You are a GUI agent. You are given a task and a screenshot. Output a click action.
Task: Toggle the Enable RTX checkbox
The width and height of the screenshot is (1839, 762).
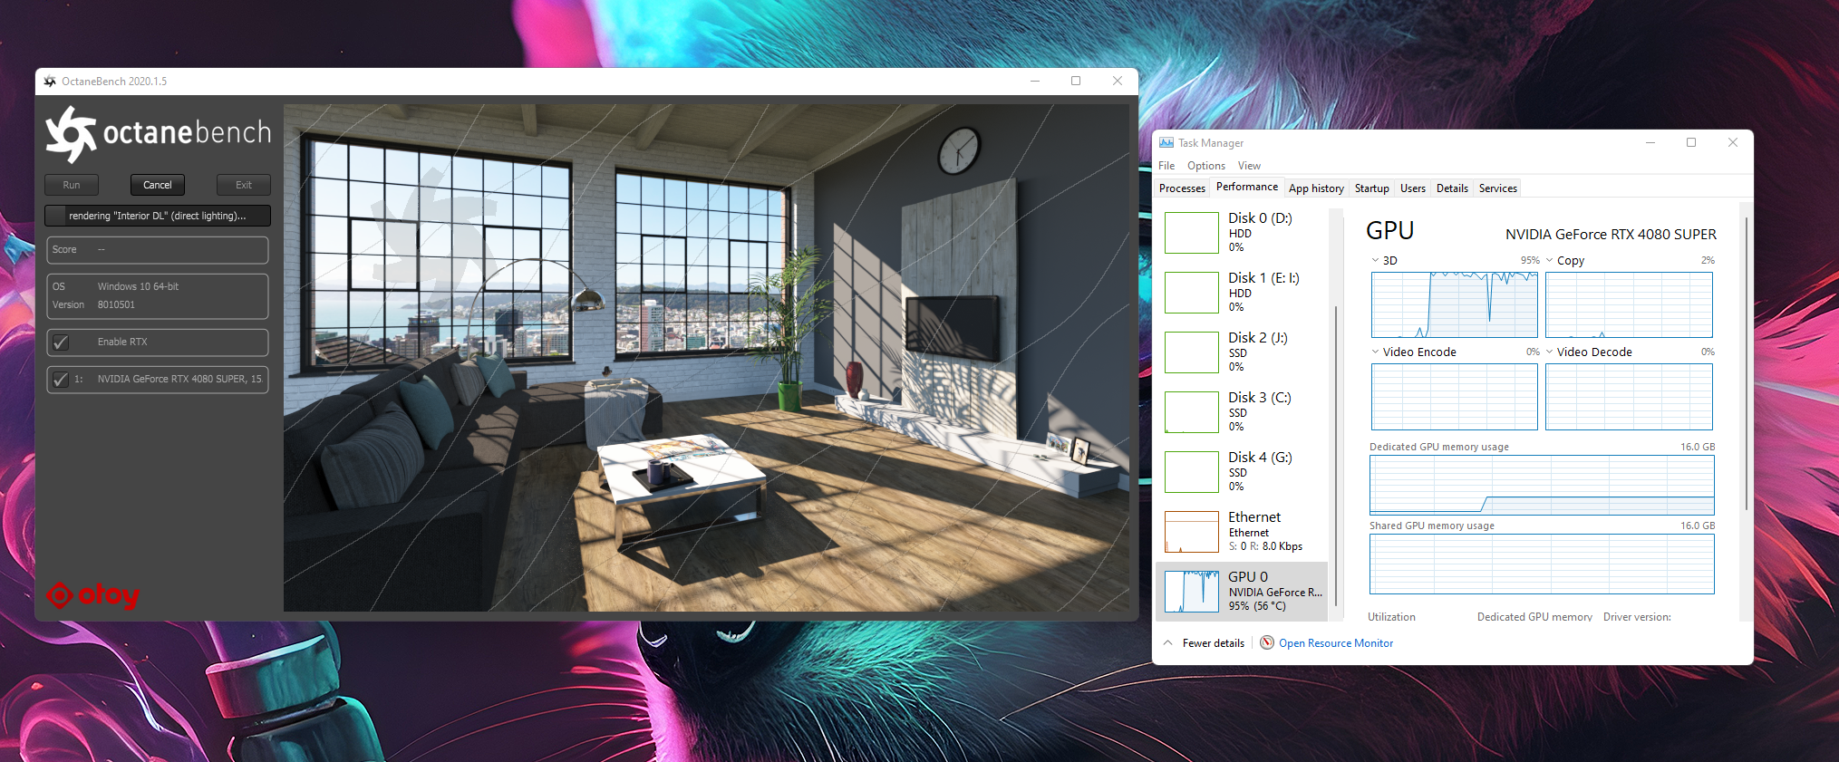point(61,342)
